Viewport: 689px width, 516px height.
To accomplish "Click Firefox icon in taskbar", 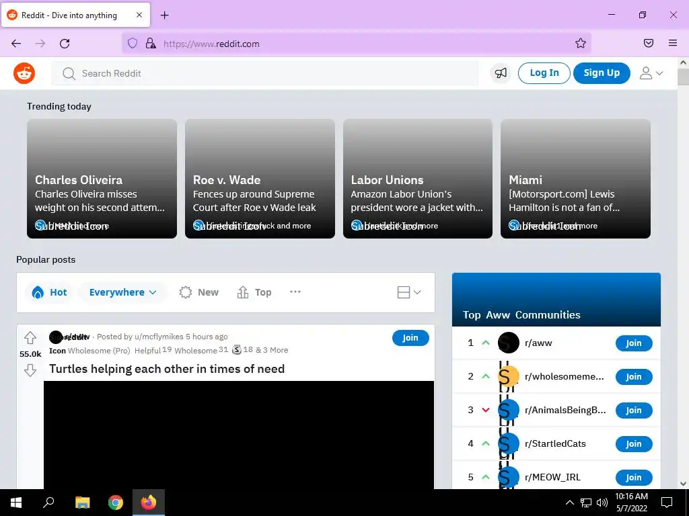I will pos(149,503).
